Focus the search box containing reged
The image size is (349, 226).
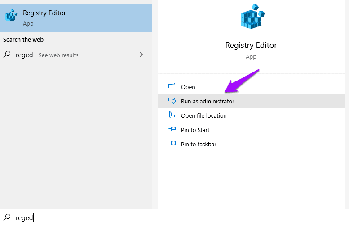click(174, 217)
